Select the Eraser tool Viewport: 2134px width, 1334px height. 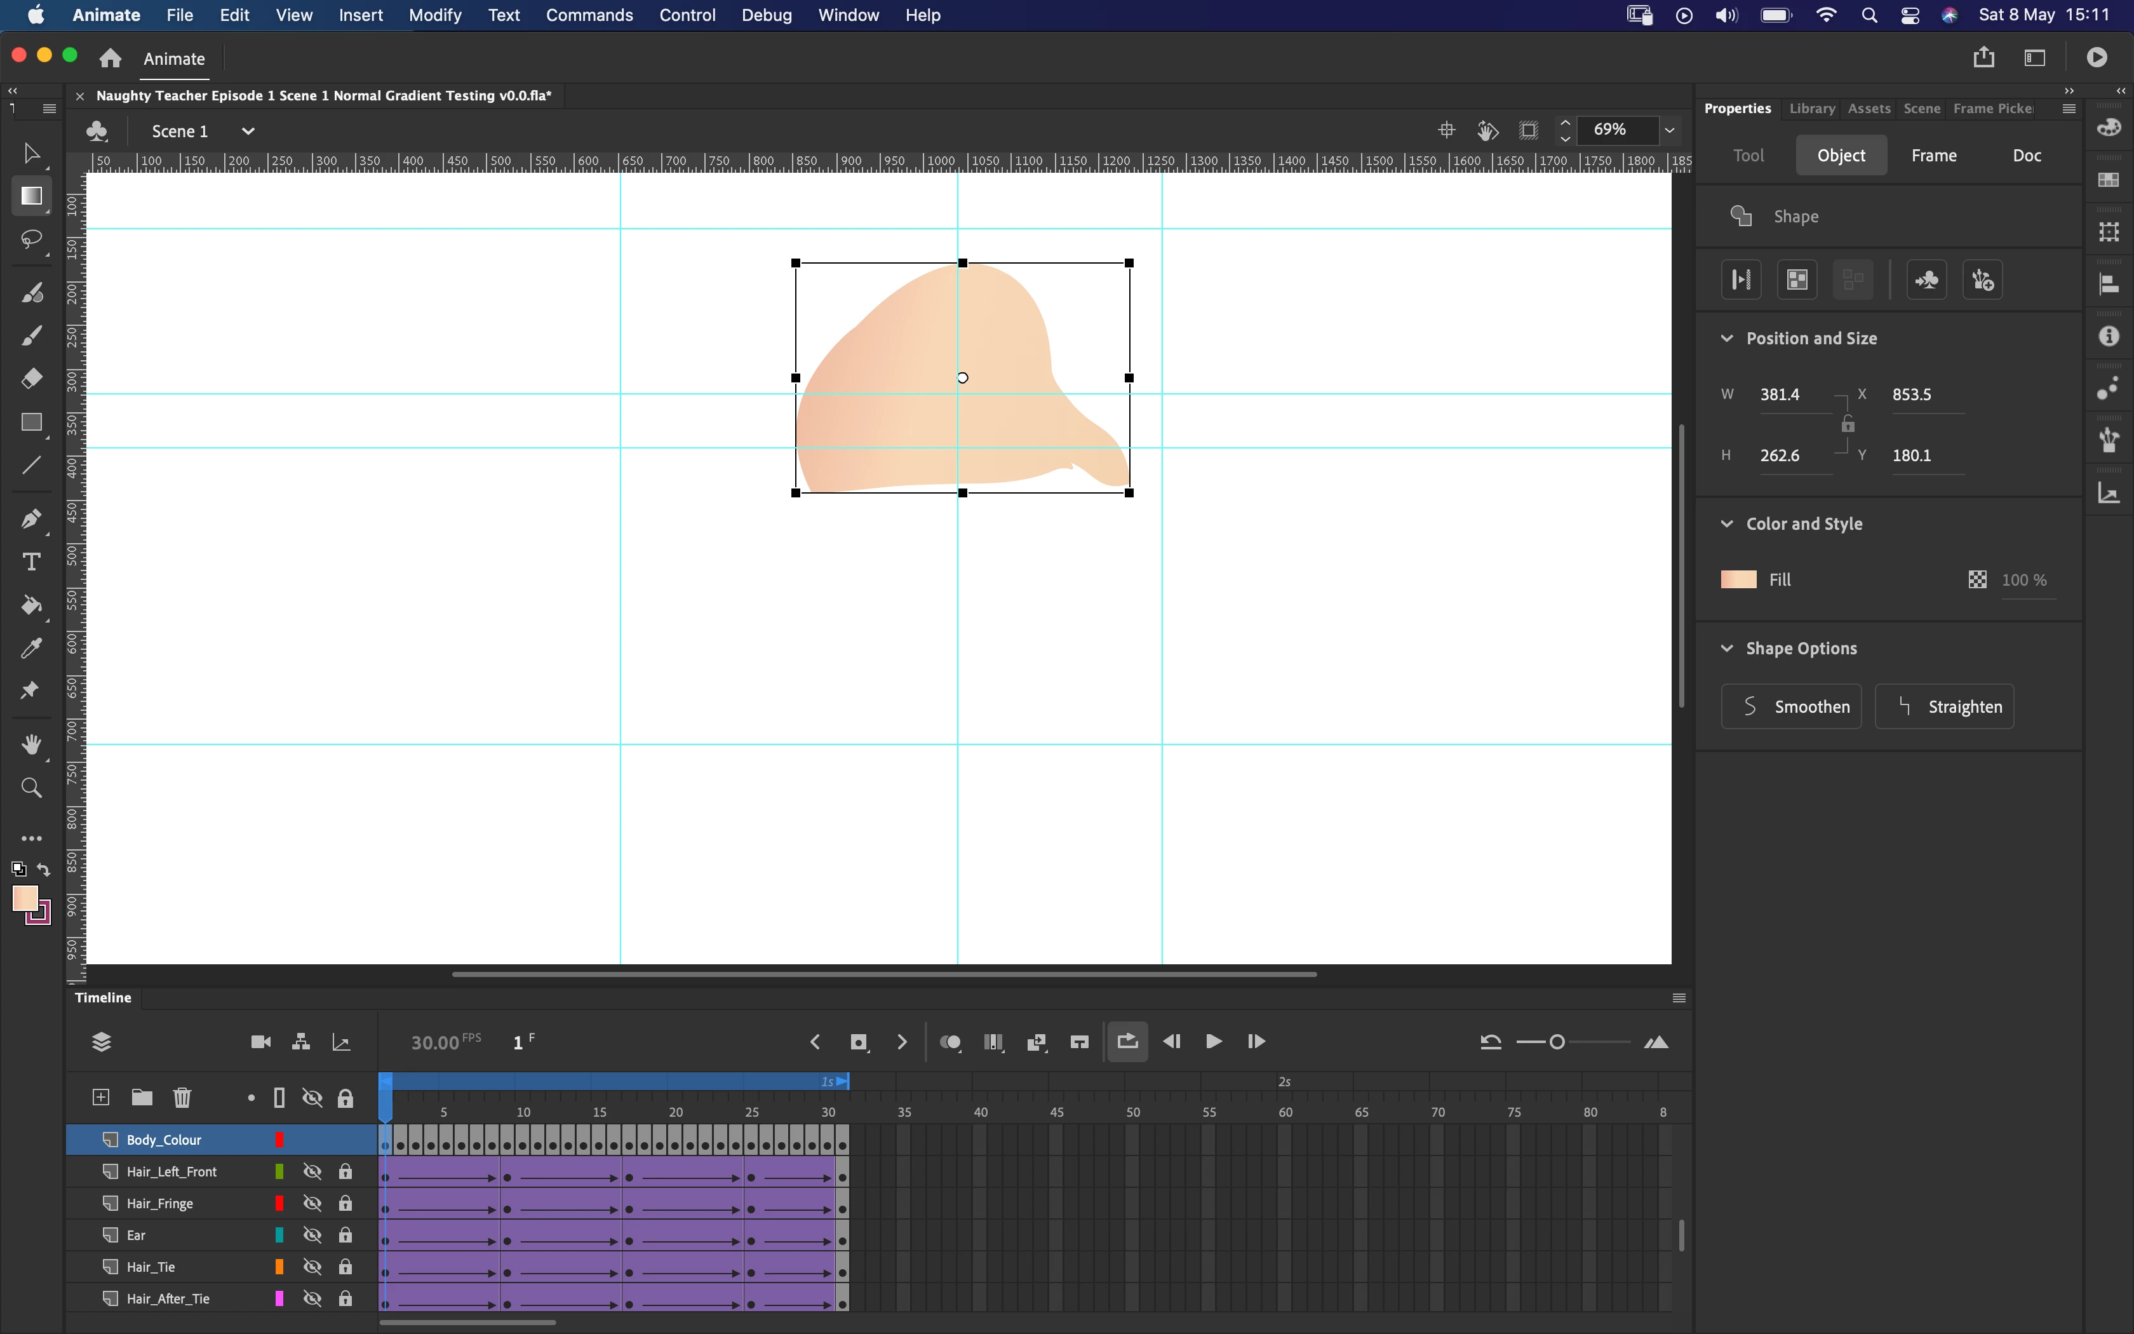32,379
